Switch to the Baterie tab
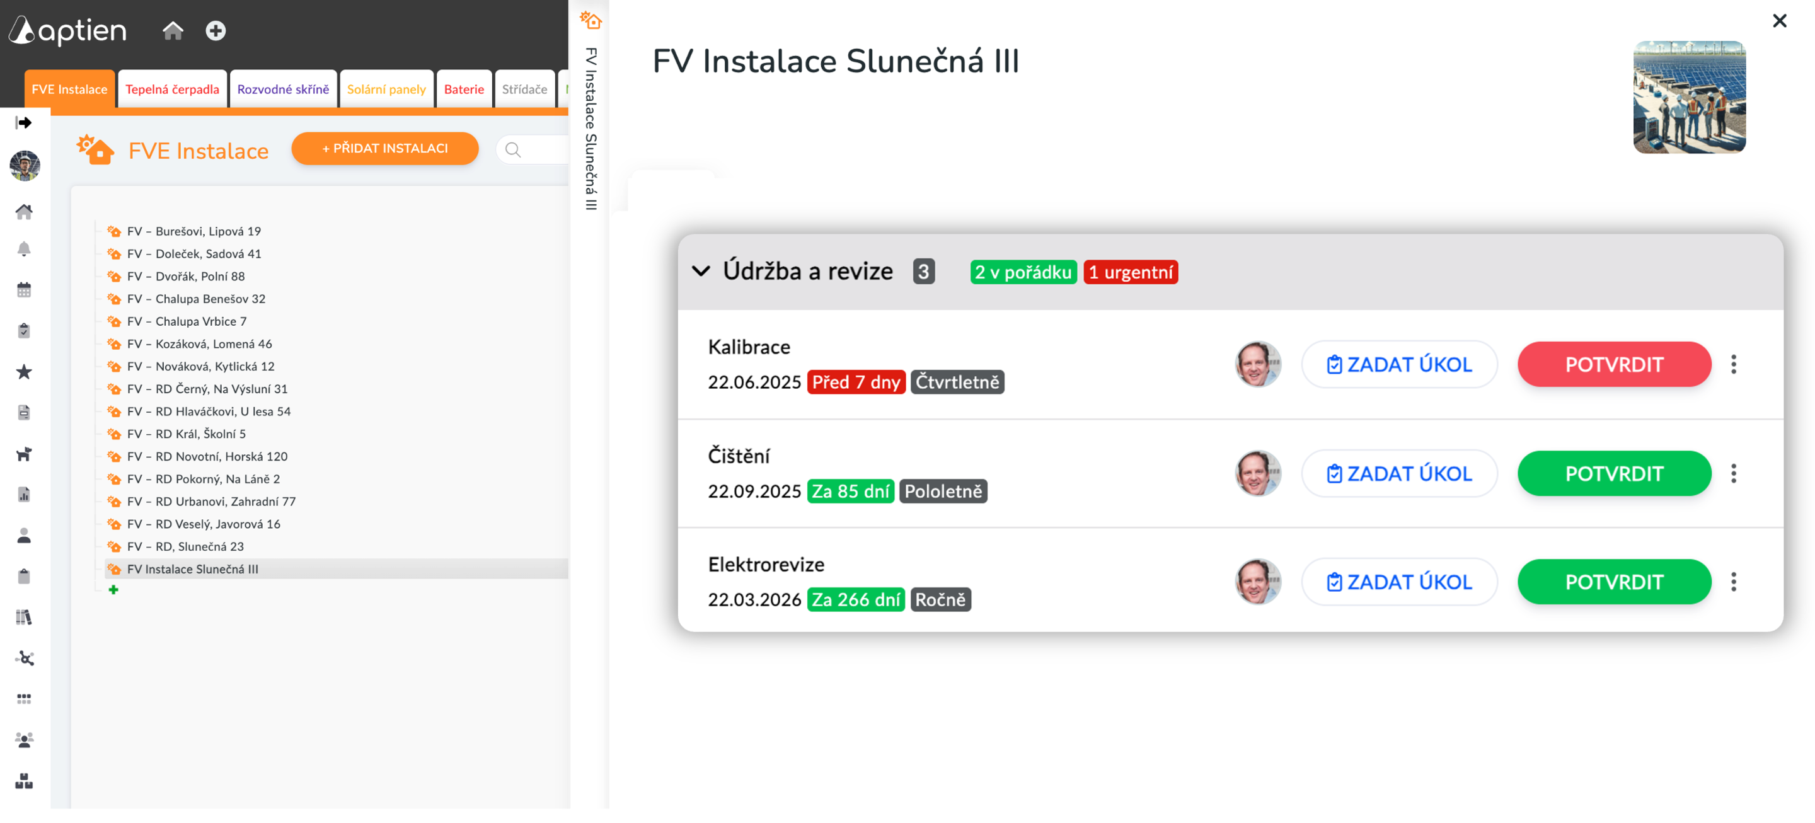The height and width of the screenshot is (823, 1815). [x=464, y=89]
